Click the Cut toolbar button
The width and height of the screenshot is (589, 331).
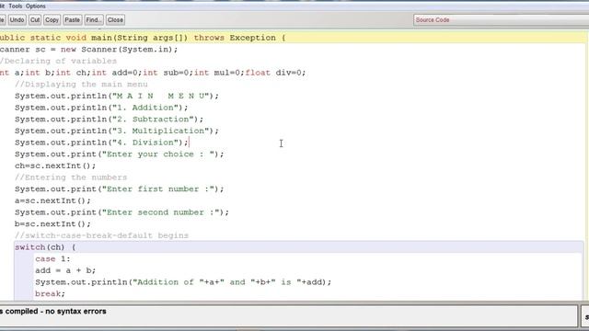click(35, 20)
